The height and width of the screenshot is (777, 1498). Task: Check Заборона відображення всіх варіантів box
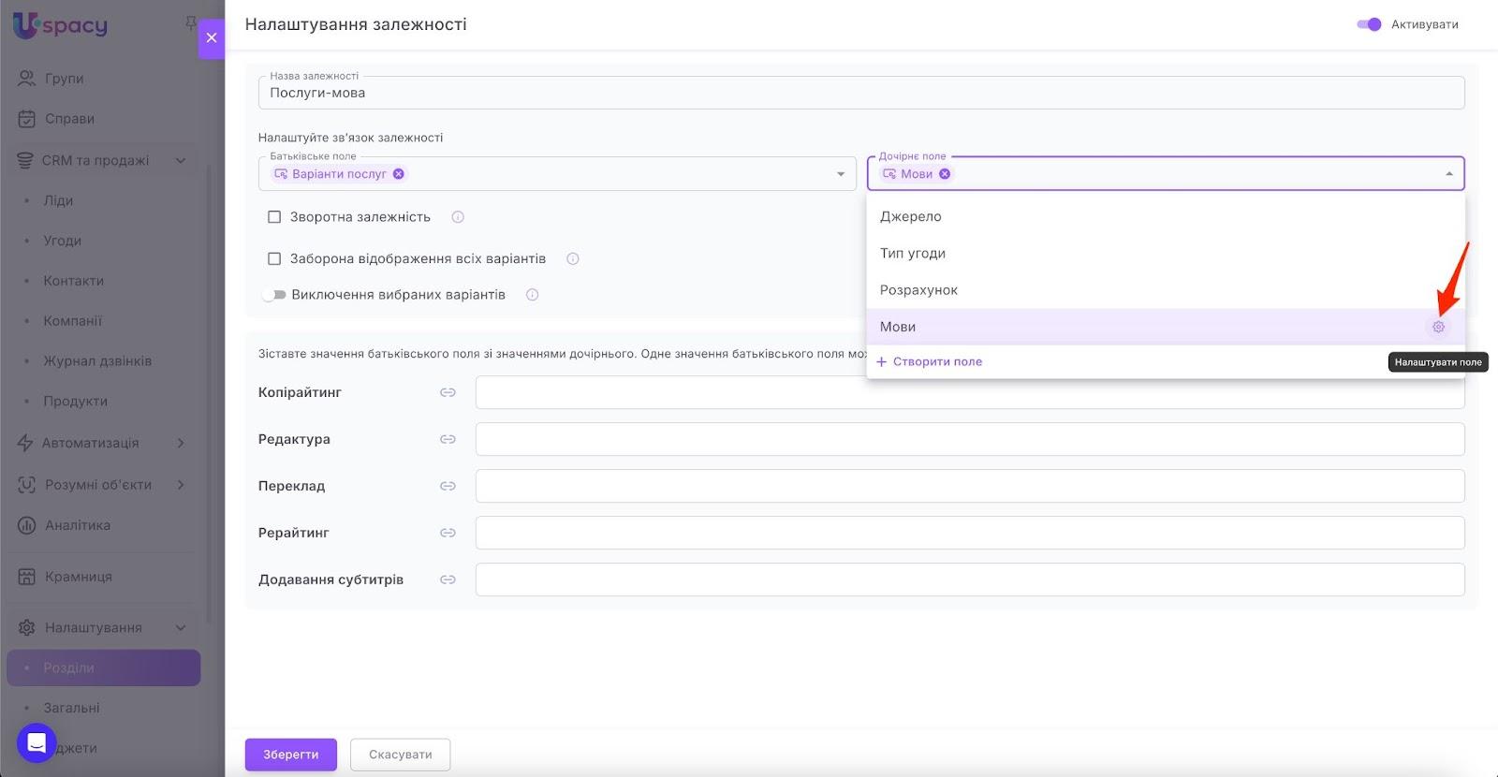pyautogui.click(x=274, y=259)
